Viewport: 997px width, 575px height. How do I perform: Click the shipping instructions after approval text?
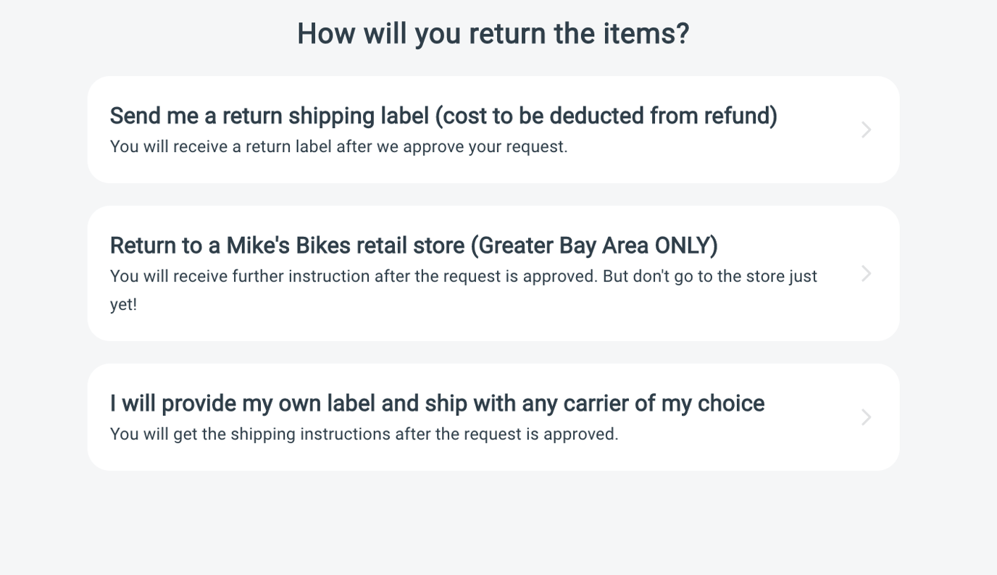tap(364, 433)
